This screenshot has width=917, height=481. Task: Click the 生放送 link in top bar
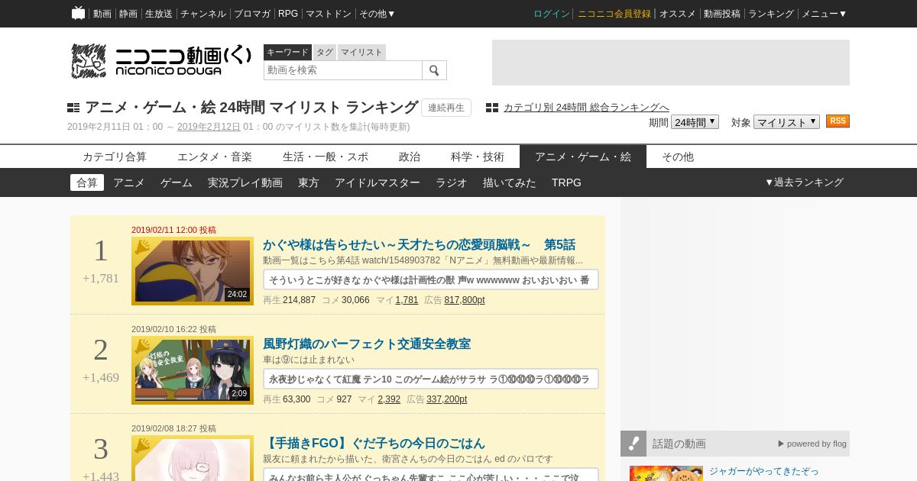tap(159, 14)
